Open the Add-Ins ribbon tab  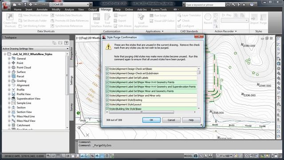[x=142, y=9]
